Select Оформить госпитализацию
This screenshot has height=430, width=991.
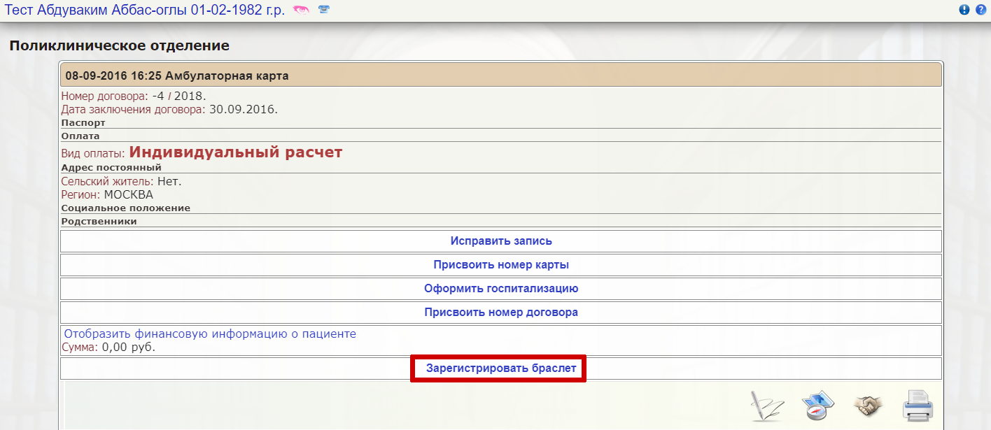501,289
